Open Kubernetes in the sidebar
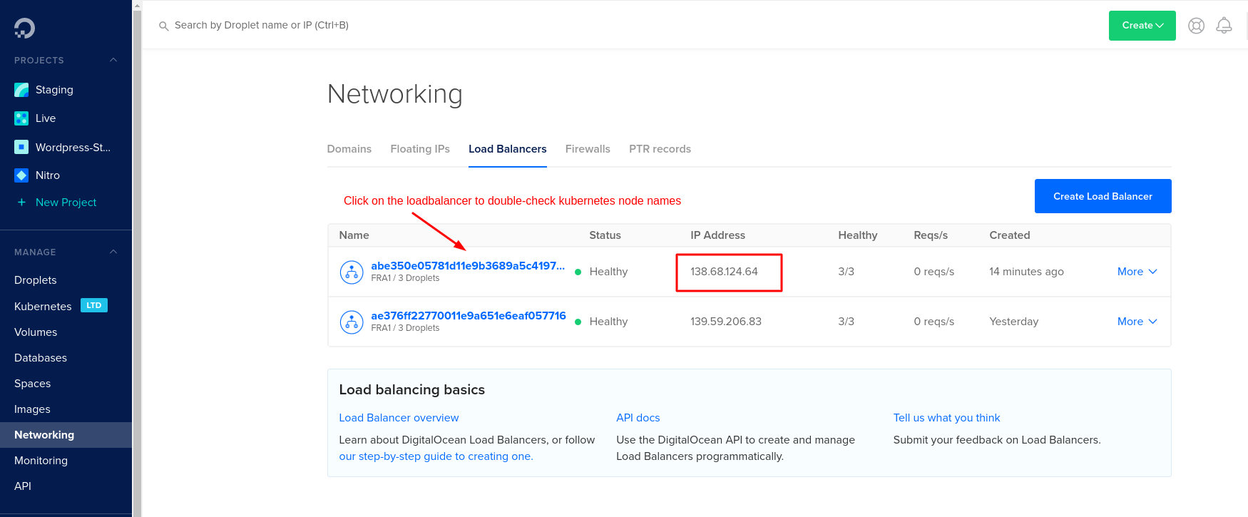 pyautogui.click(x=43, y=307)
